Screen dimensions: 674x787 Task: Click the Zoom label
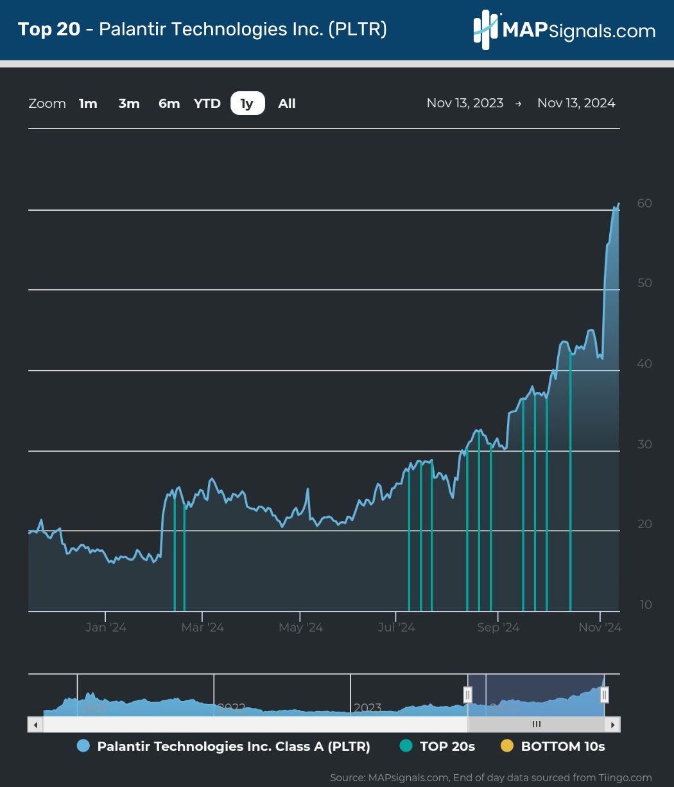pyautogui.click(x=47, y=103)
